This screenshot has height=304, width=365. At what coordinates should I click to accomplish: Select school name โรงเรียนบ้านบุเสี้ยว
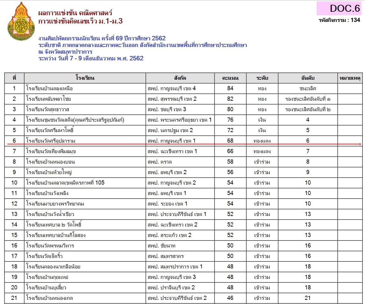[x=46, y=287]
